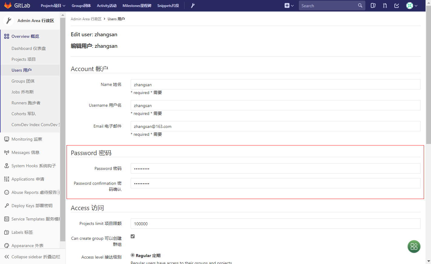
Task: Click Users breadcrumb link
Action: (x=116, y=19)
